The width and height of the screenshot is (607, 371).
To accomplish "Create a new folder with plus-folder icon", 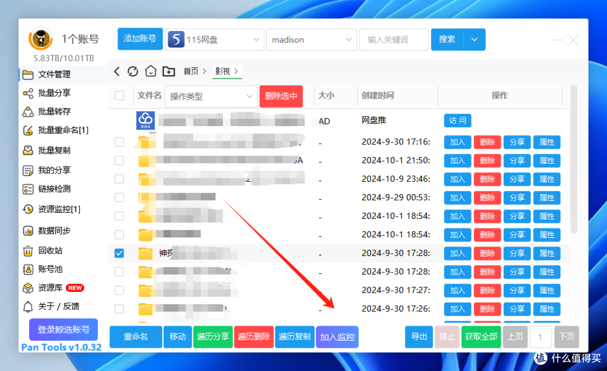I will point(169,71).
